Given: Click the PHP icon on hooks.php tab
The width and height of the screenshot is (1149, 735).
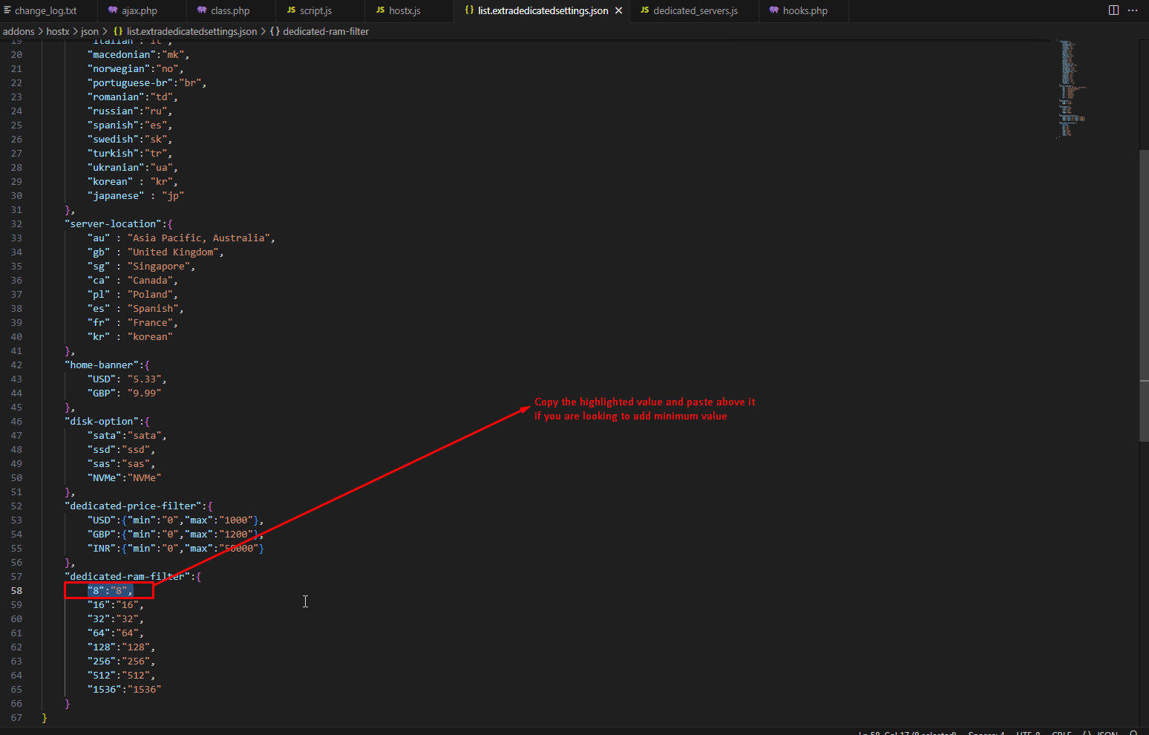Looking at the screenshot, I should [774, 10].
